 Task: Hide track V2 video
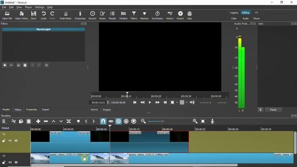click(x=16, y=141)
